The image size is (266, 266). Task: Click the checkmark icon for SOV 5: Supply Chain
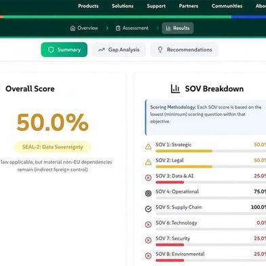[148, 209]
